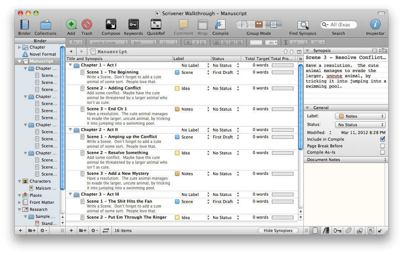The height and width of the screenshot is (255, 403).
Task: Click the swap arrows icon in outliner footer
Action: pos(106,231)
